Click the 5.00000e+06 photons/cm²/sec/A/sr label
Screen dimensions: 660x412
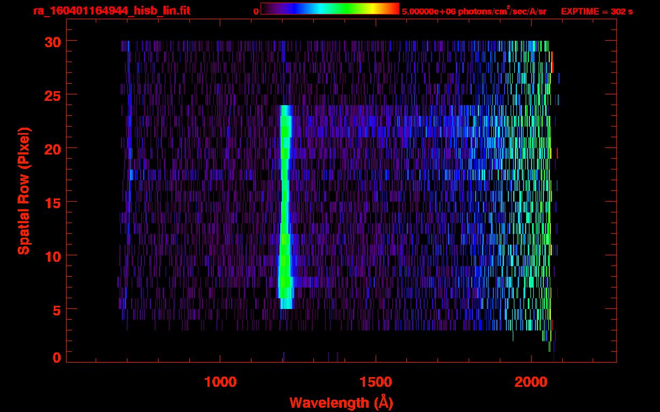(x=474, y=11)
